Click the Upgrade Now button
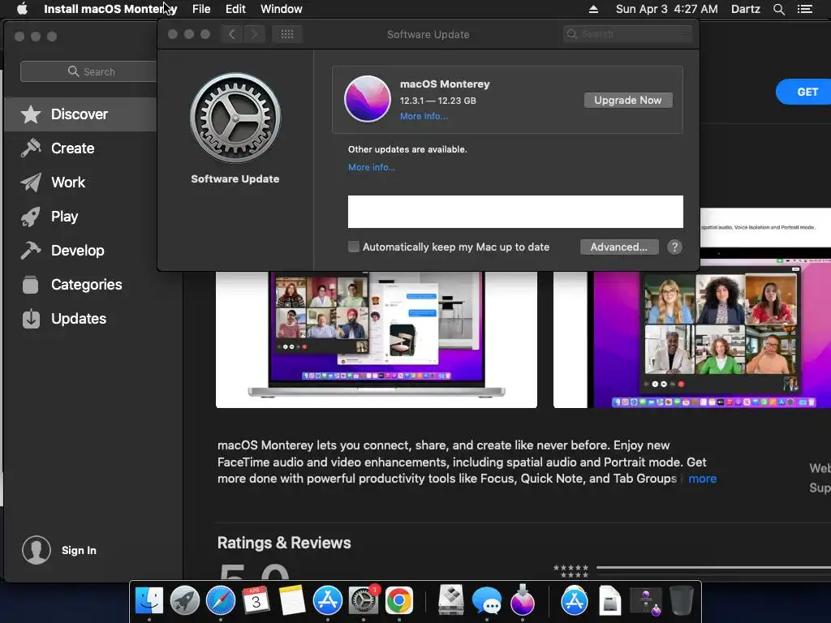This screenshot has height=623, width=831. tap(628, 100)
